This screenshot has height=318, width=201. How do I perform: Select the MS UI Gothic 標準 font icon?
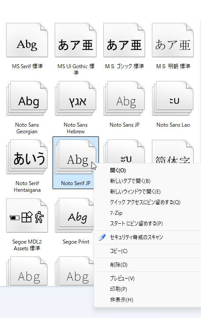[x=76, y=40]
